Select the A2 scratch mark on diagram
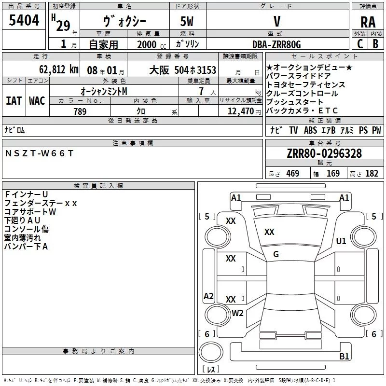 pos(208,296)
